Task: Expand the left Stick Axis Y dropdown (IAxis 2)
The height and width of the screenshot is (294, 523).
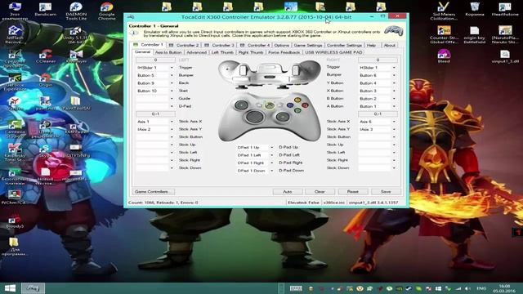Action: click(172, 129)
